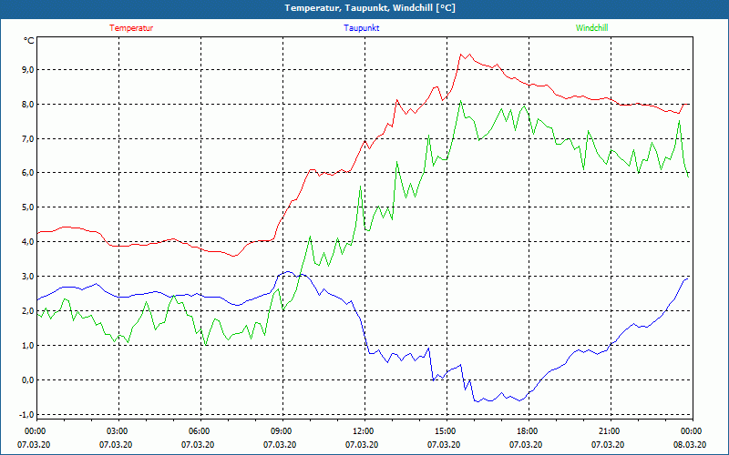Click the 18:00 time axis label
This screenshot has height=455, width=729.
pos(527,431)
